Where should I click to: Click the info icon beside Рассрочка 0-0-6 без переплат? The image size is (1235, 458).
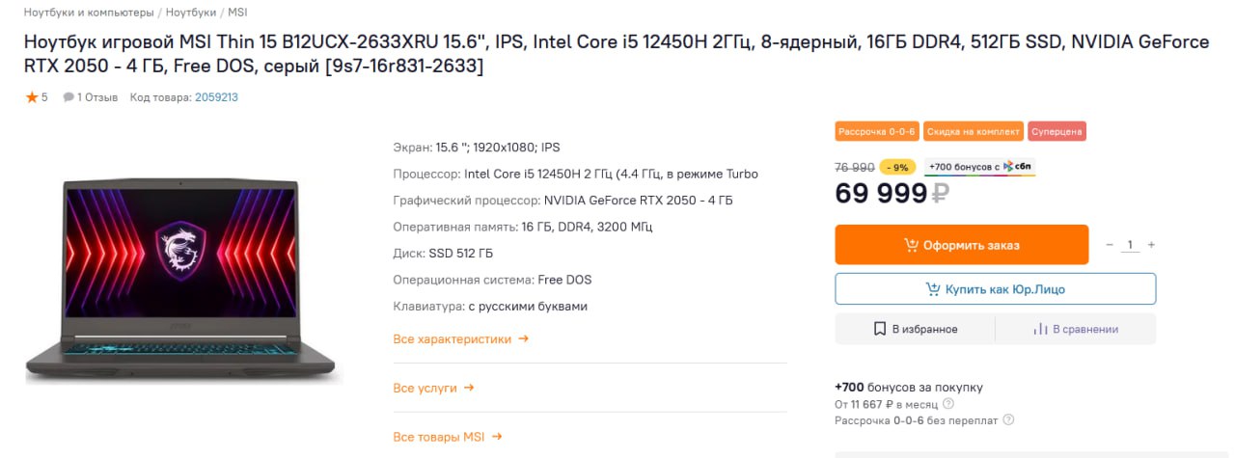coord(1008,420)
